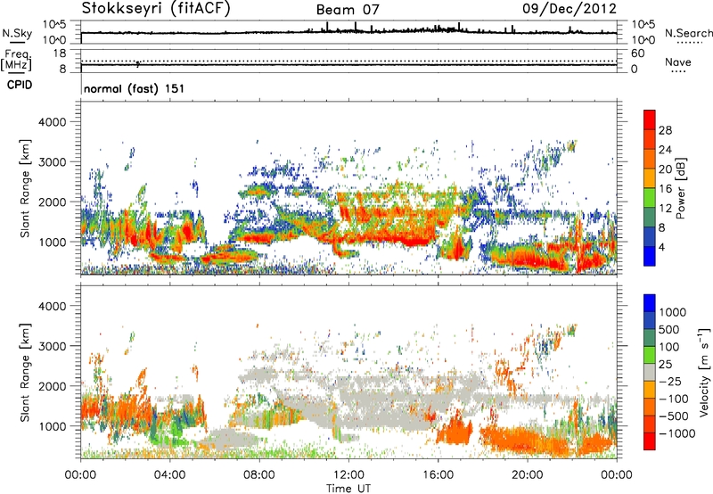Click the Power [dB] color bar label
The height and width of the screenshot is (494, 713).
pyautogui.click(x=680, y=188)
